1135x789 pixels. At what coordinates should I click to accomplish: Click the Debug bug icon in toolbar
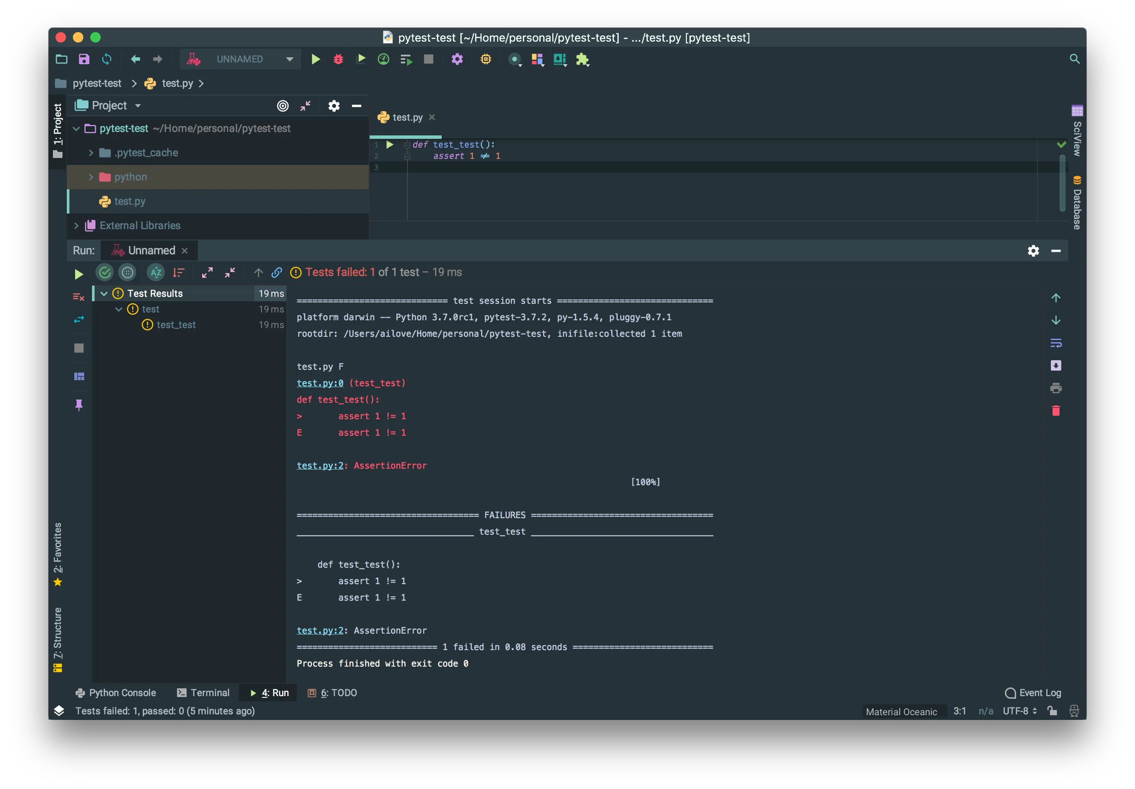pyautogui.click(x=338, y=59)
